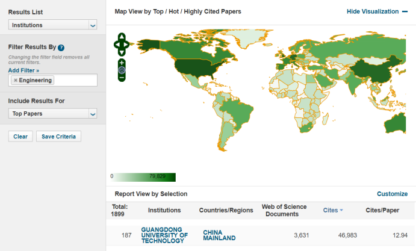Open the Results List Institutions dropdown

pos(52,25)
